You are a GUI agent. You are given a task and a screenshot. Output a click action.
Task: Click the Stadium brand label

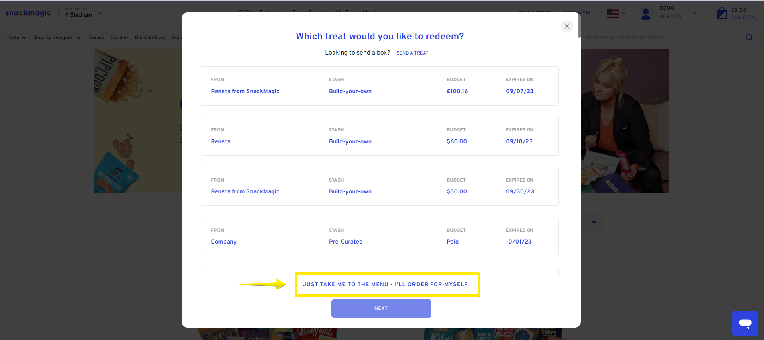coord(79,14)
